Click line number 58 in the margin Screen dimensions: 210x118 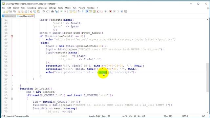point(6,72)
